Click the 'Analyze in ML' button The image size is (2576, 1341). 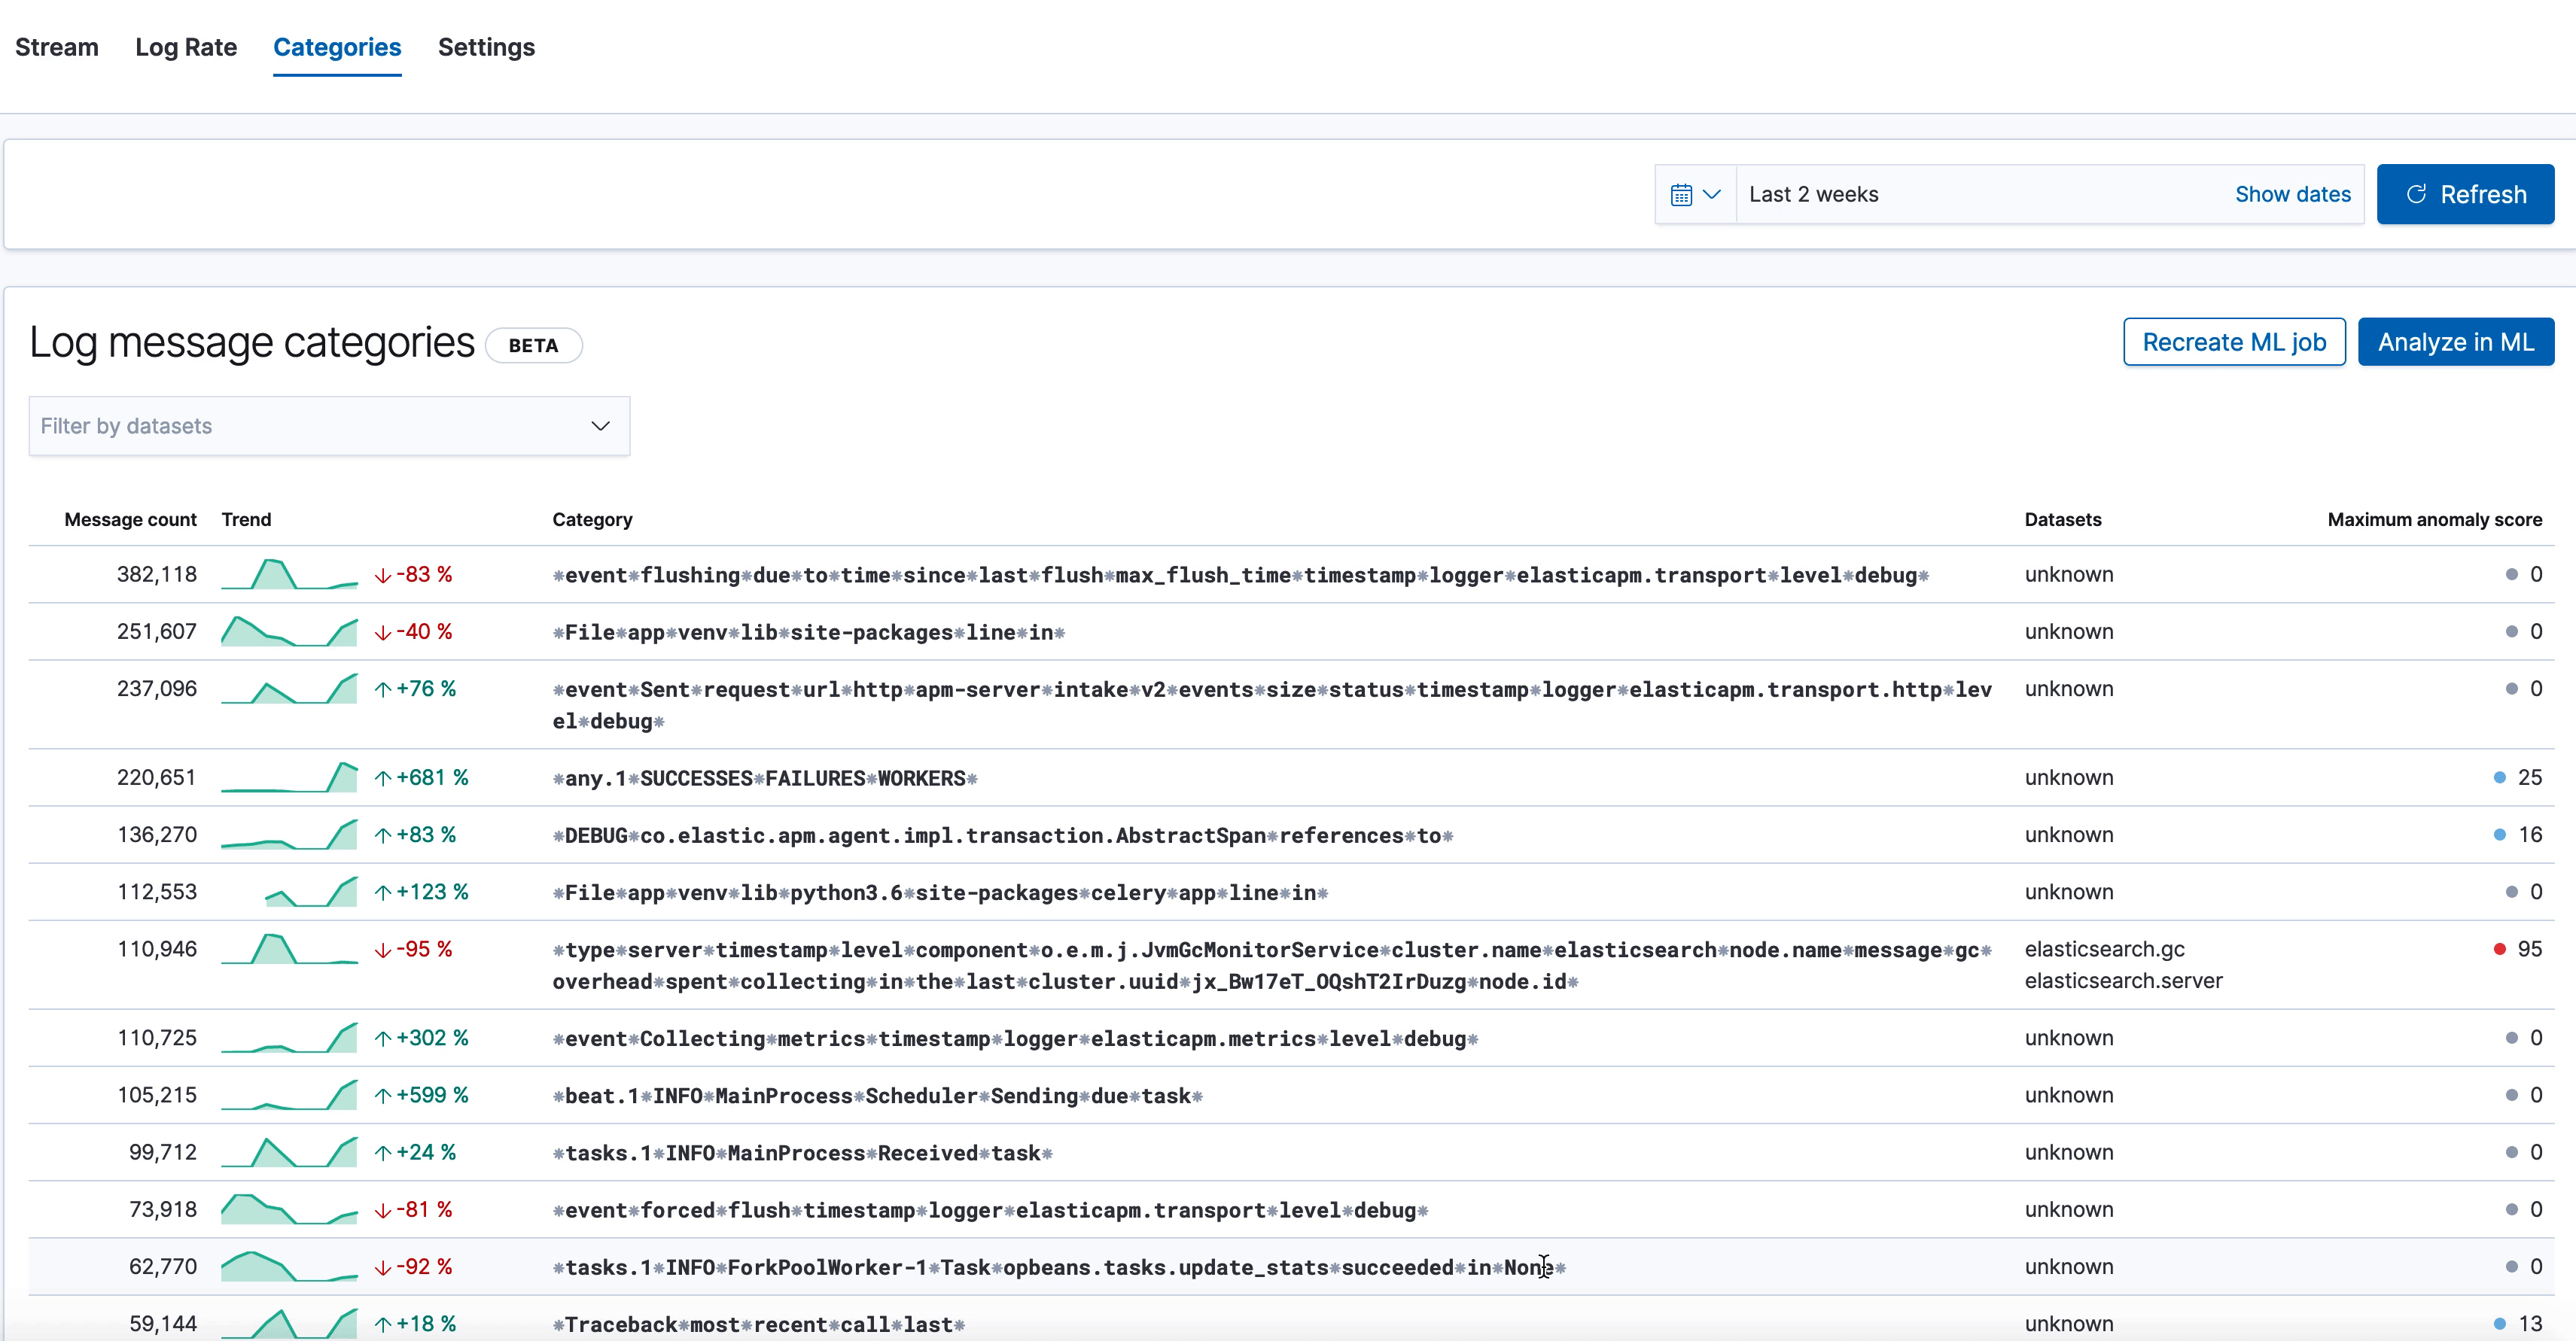click(x=2455, y=342)
